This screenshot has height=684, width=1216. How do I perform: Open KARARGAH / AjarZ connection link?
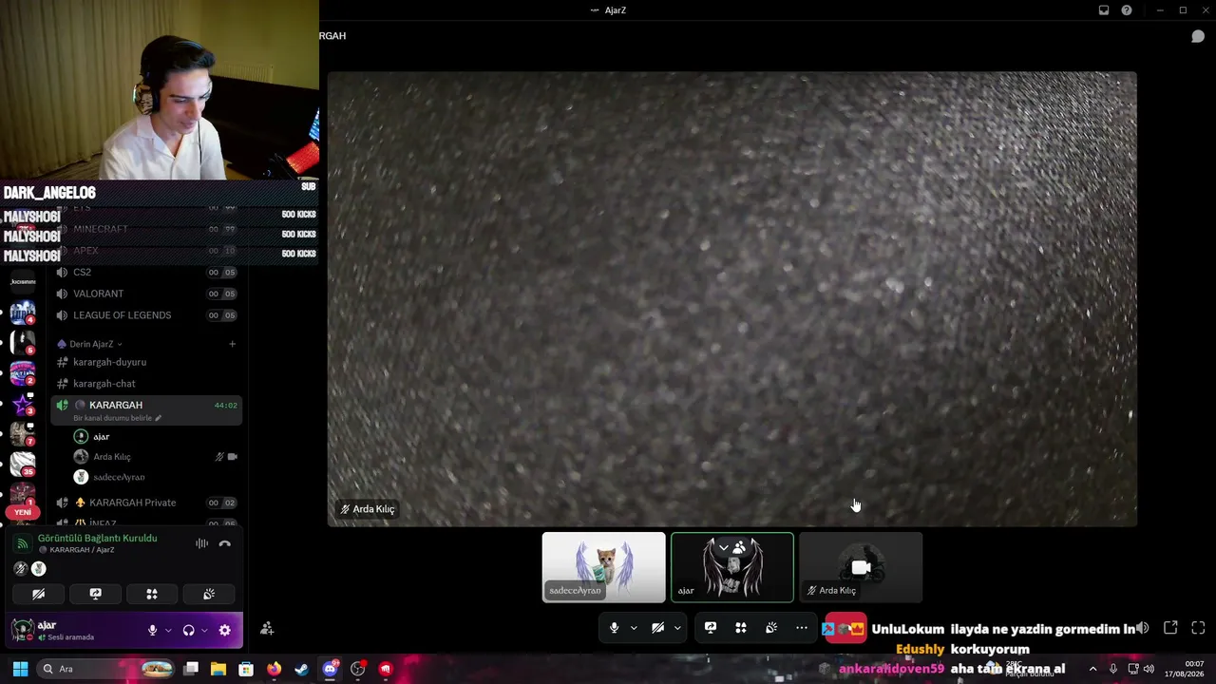(82, 550)
